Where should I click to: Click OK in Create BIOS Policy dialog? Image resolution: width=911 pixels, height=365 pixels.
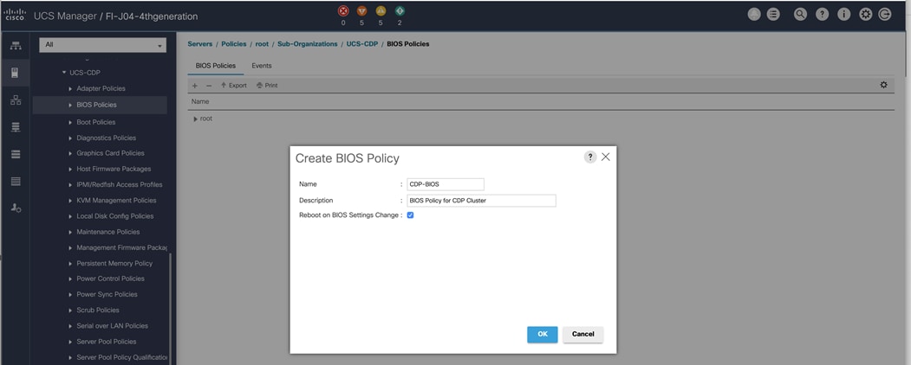coord(542,334)
